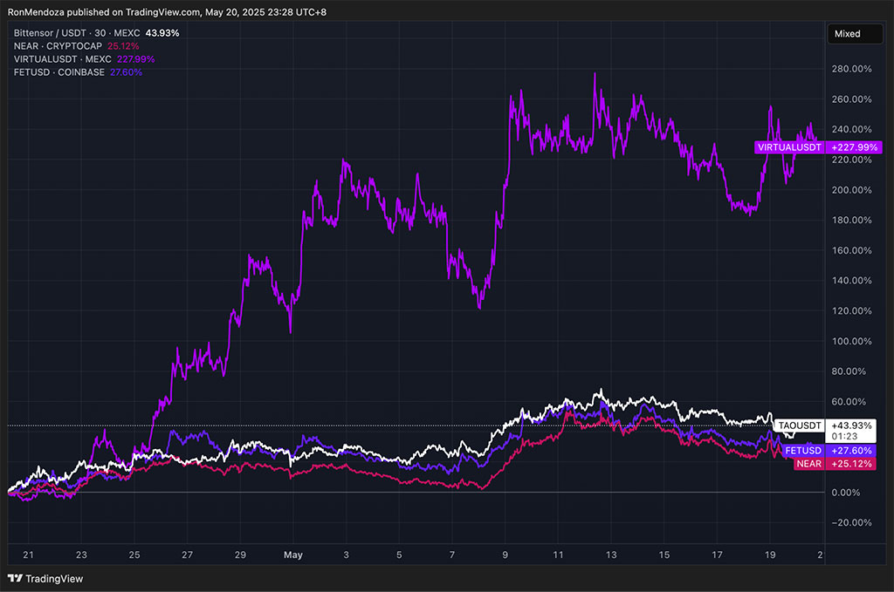Click 100.00% on the price axis
Image resolution: width=894 pixels, height=592 pixels.
point(851,341)
